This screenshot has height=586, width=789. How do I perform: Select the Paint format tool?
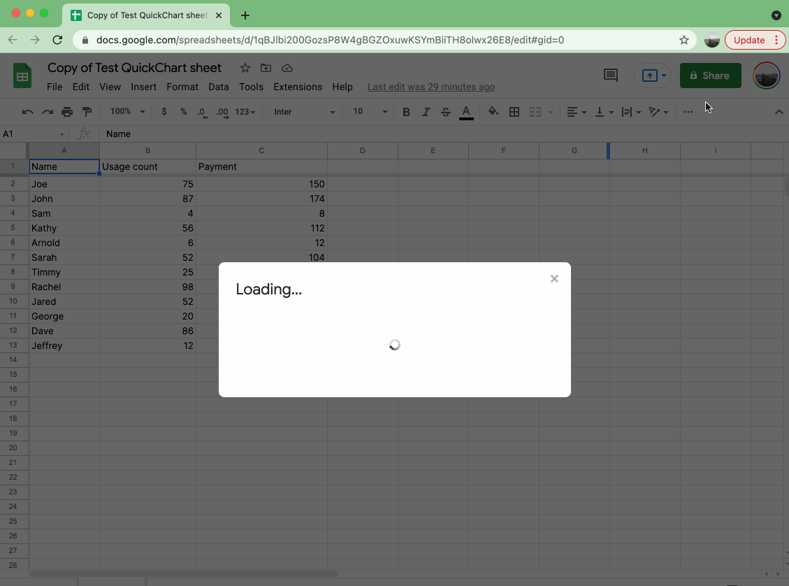tap(86, 111)
